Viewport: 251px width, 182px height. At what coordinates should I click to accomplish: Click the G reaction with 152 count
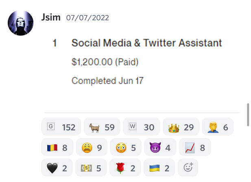coord(61,126)
